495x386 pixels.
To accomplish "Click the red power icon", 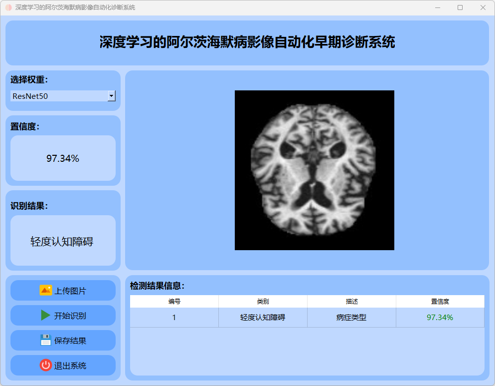I will (x=46, y=365).
